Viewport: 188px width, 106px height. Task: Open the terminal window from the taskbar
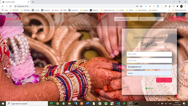pos(136,103)
